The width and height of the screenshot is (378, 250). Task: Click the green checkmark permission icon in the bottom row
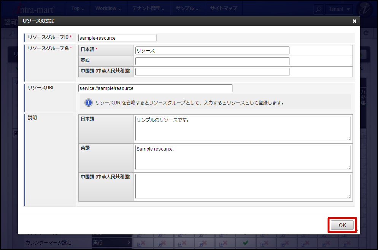coord(246,242)
